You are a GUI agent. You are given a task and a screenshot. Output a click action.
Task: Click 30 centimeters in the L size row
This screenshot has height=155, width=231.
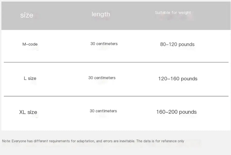click(x=102, y=78)
